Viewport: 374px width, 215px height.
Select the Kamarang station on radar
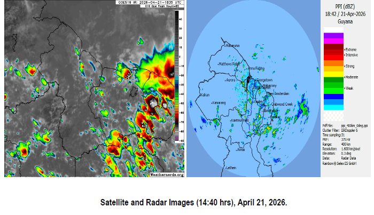click(212, 102)
